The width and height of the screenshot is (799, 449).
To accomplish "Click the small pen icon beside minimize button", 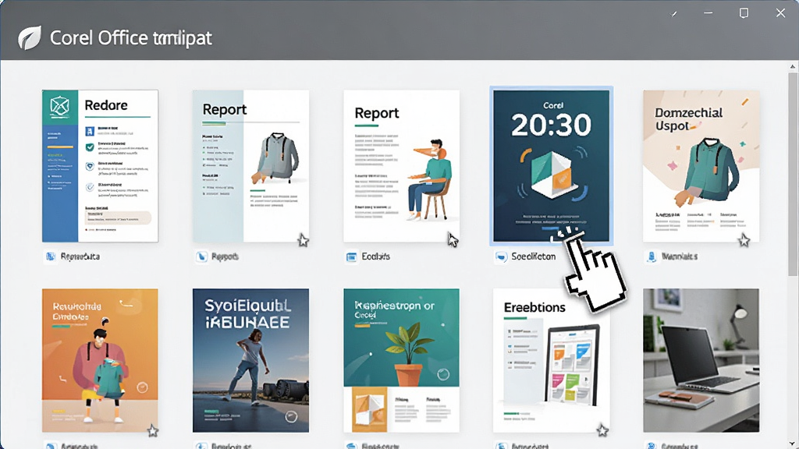I will [x=674, y=14].
